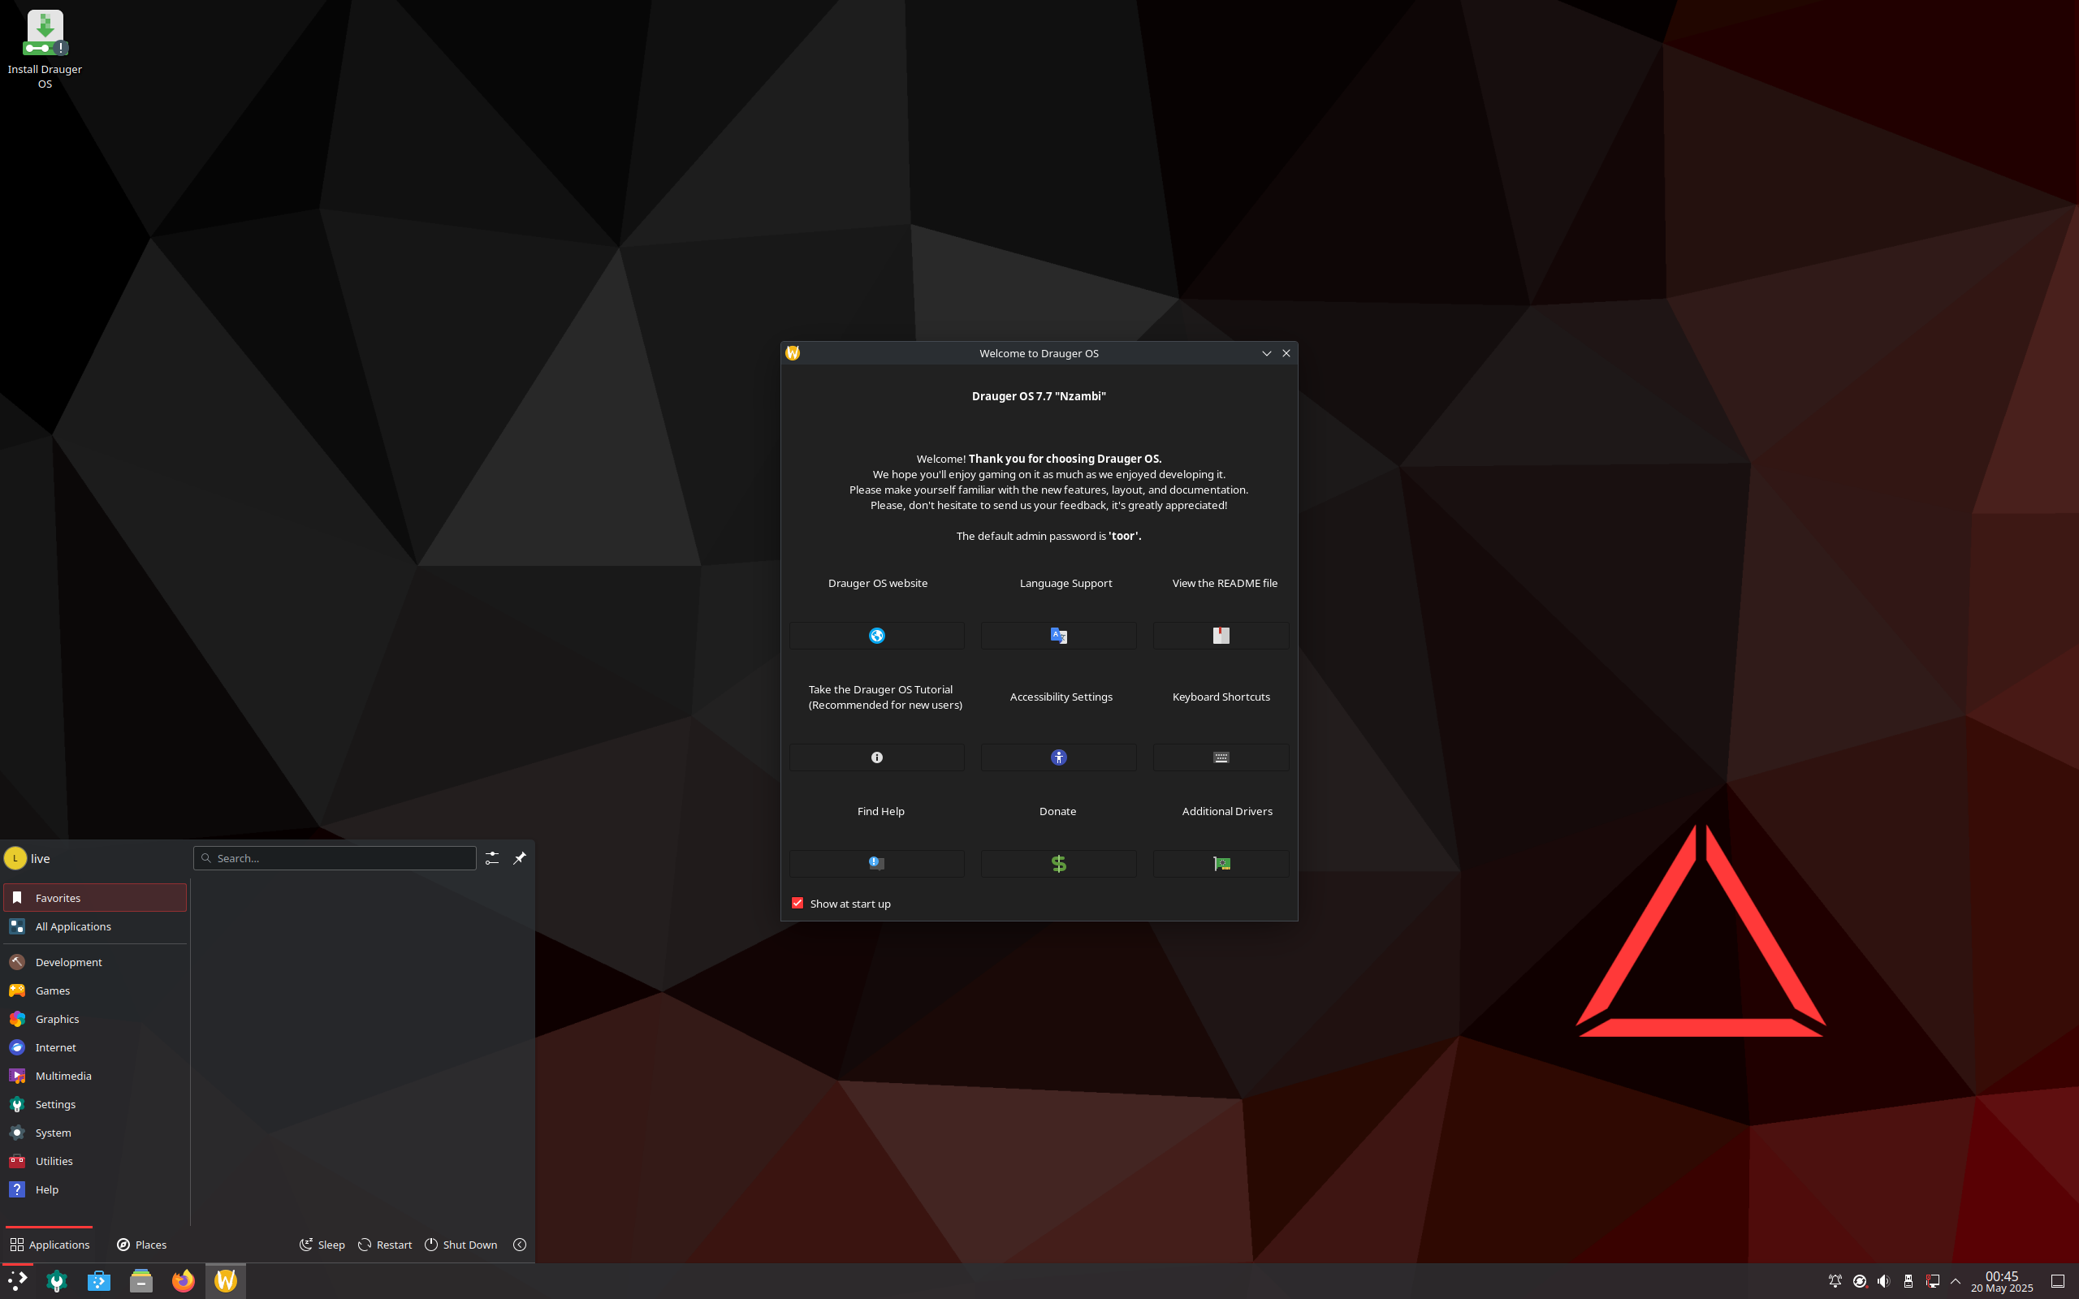Open launcher configure sliders button

coord(491,858)
